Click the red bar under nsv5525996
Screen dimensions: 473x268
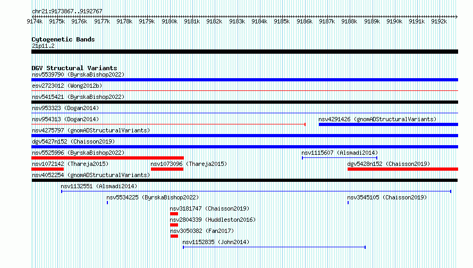[108, 158]
